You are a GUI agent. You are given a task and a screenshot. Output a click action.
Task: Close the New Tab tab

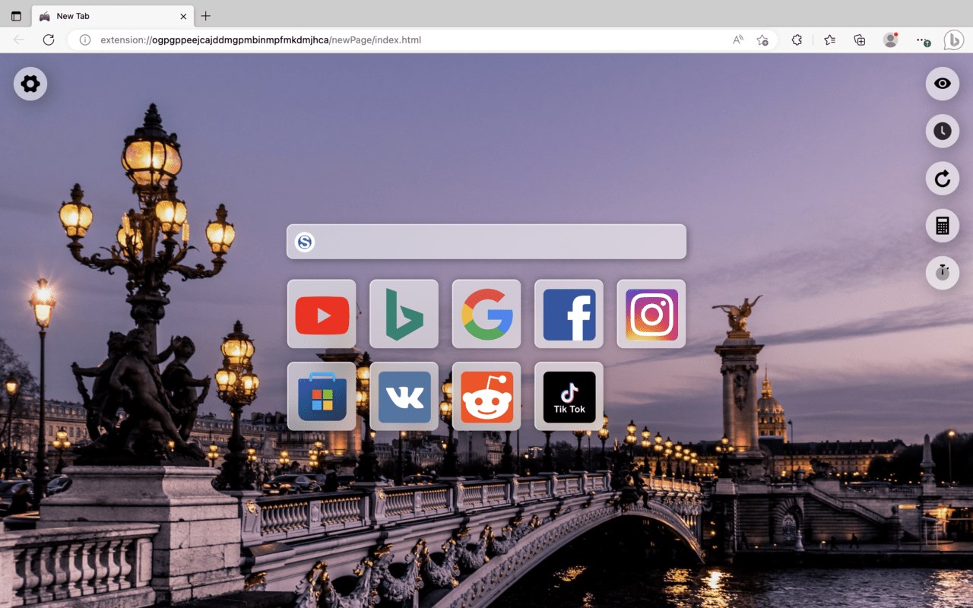point(183,16)
